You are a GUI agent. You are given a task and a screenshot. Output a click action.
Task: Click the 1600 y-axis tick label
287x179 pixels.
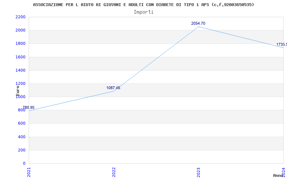[20, 57]
